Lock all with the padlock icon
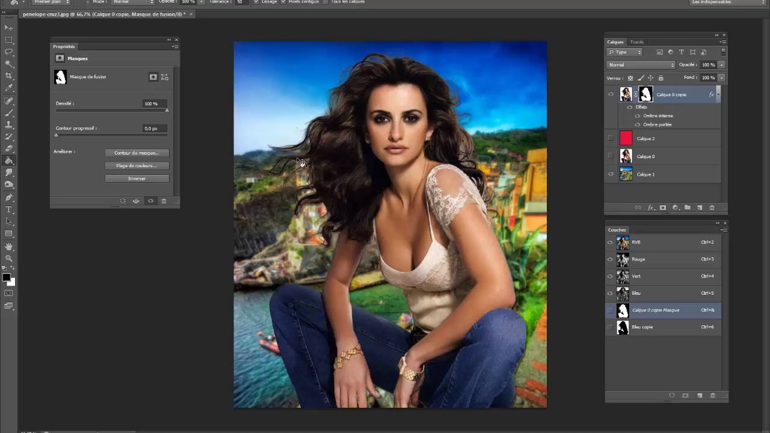The height and width of the screenshot is (433, 770). point(661,78)
